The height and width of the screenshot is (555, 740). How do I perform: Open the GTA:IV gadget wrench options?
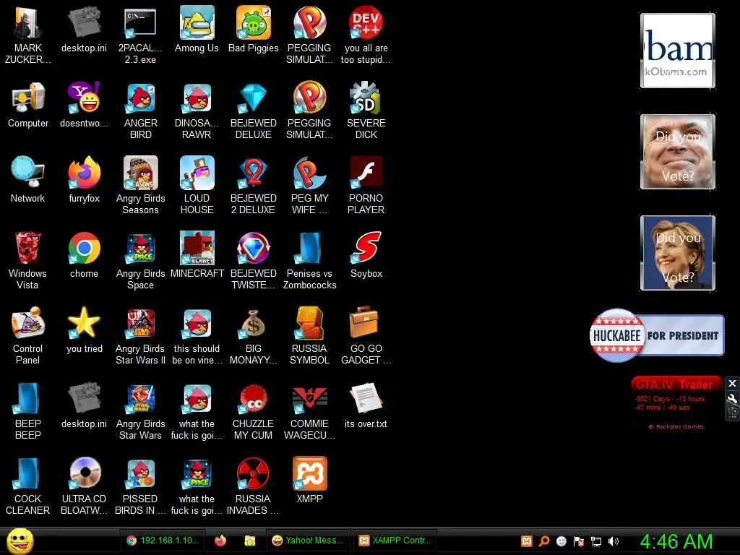click(x=732, y=398)
